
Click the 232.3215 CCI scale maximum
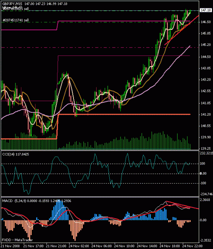pyautogui.click(x=206, y=153)
